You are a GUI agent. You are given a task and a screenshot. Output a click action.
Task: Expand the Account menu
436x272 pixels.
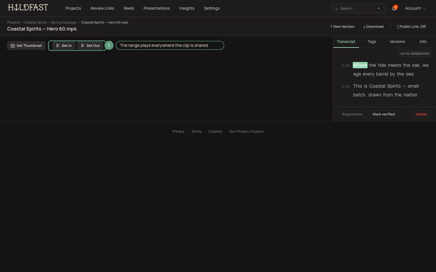(415, 8)
